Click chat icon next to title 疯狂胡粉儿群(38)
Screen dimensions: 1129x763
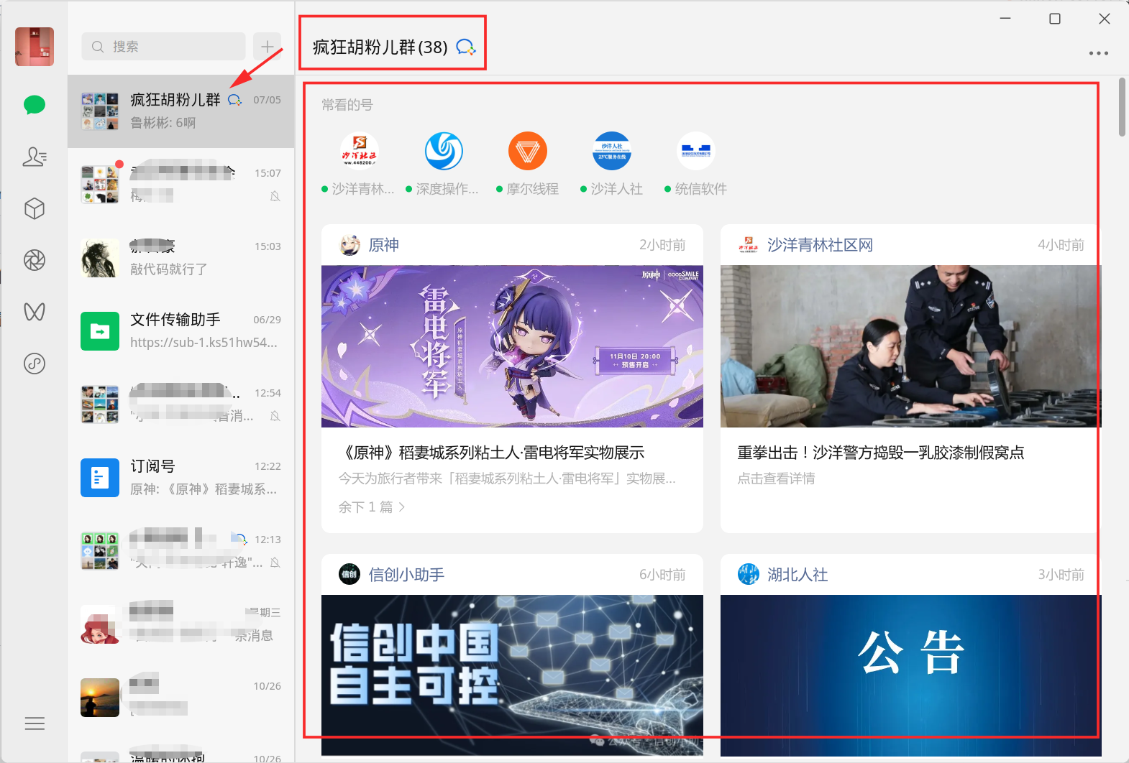click(x=466, y=47)
